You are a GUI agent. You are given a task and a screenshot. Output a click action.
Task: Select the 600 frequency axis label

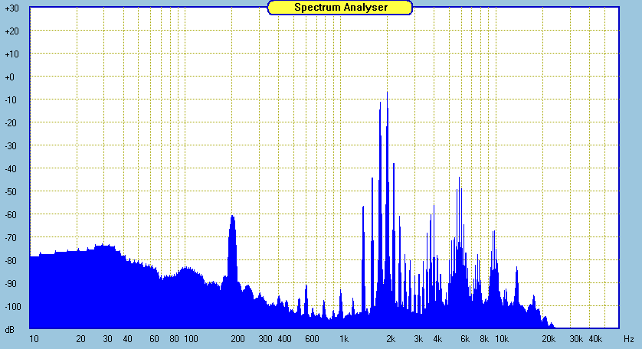pos(312,339)
